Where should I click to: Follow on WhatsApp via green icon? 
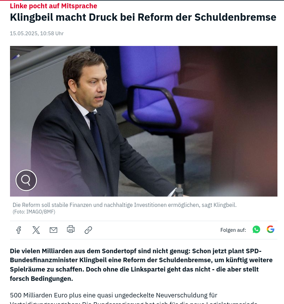[x=256, y=229]
